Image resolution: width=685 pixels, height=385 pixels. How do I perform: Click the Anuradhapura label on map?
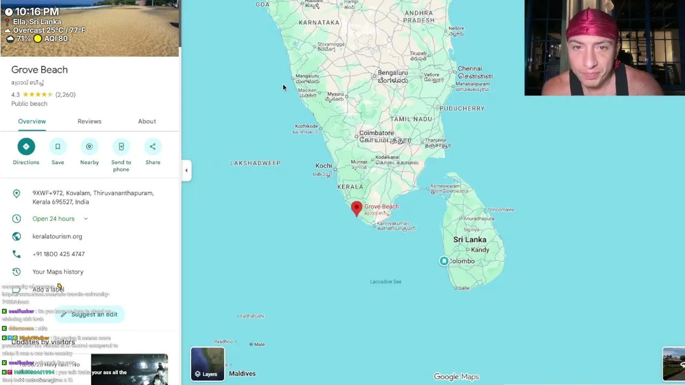click(x=479, y=219)
